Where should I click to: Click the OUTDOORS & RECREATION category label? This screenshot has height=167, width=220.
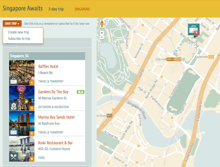(x=53, y=107)
